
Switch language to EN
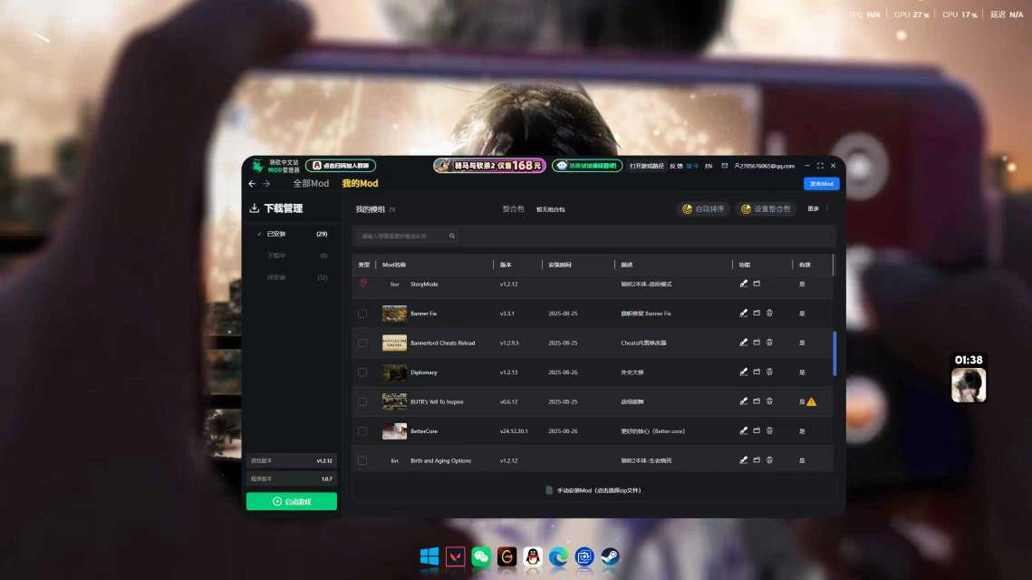tap(709, 166)
